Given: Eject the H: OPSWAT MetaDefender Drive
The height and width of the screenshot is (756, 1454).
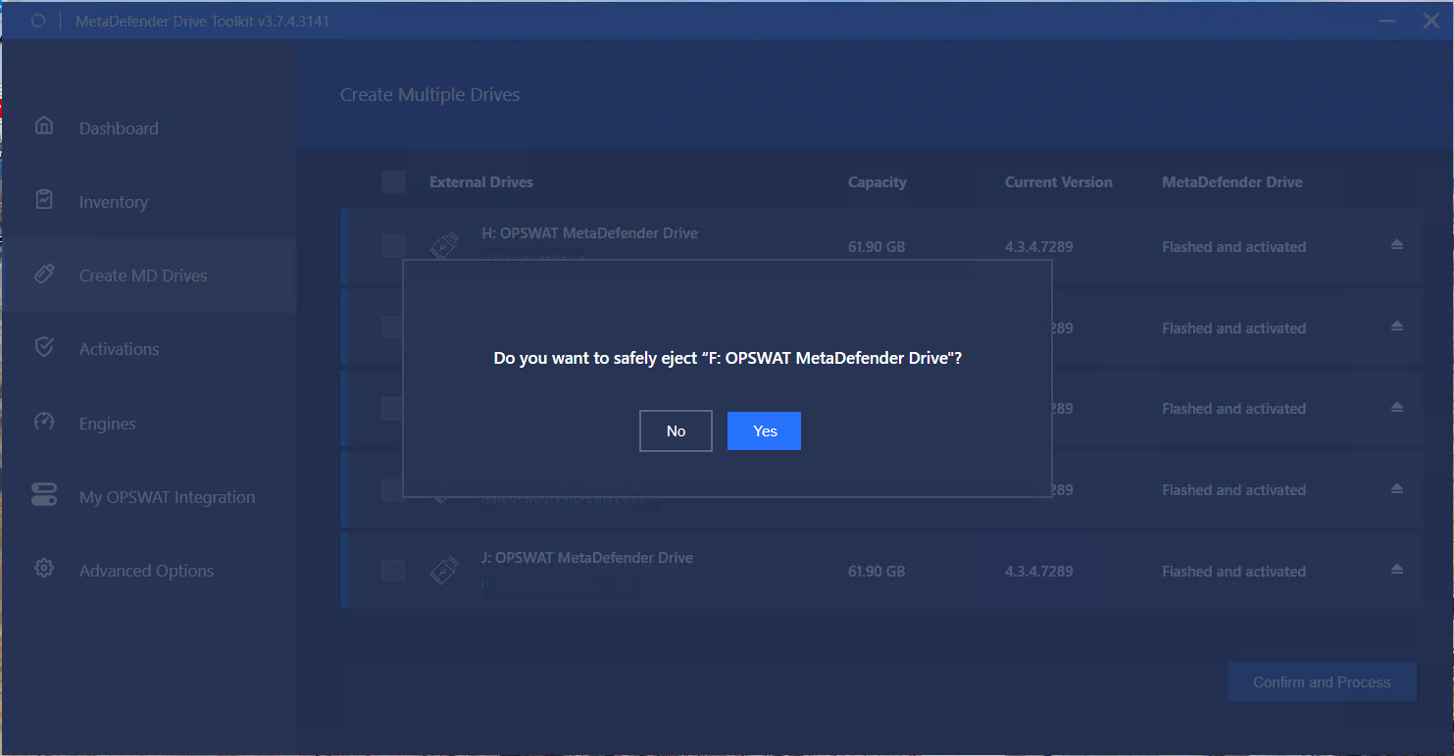Looking at the screenshot, I should pos(1397,245).
